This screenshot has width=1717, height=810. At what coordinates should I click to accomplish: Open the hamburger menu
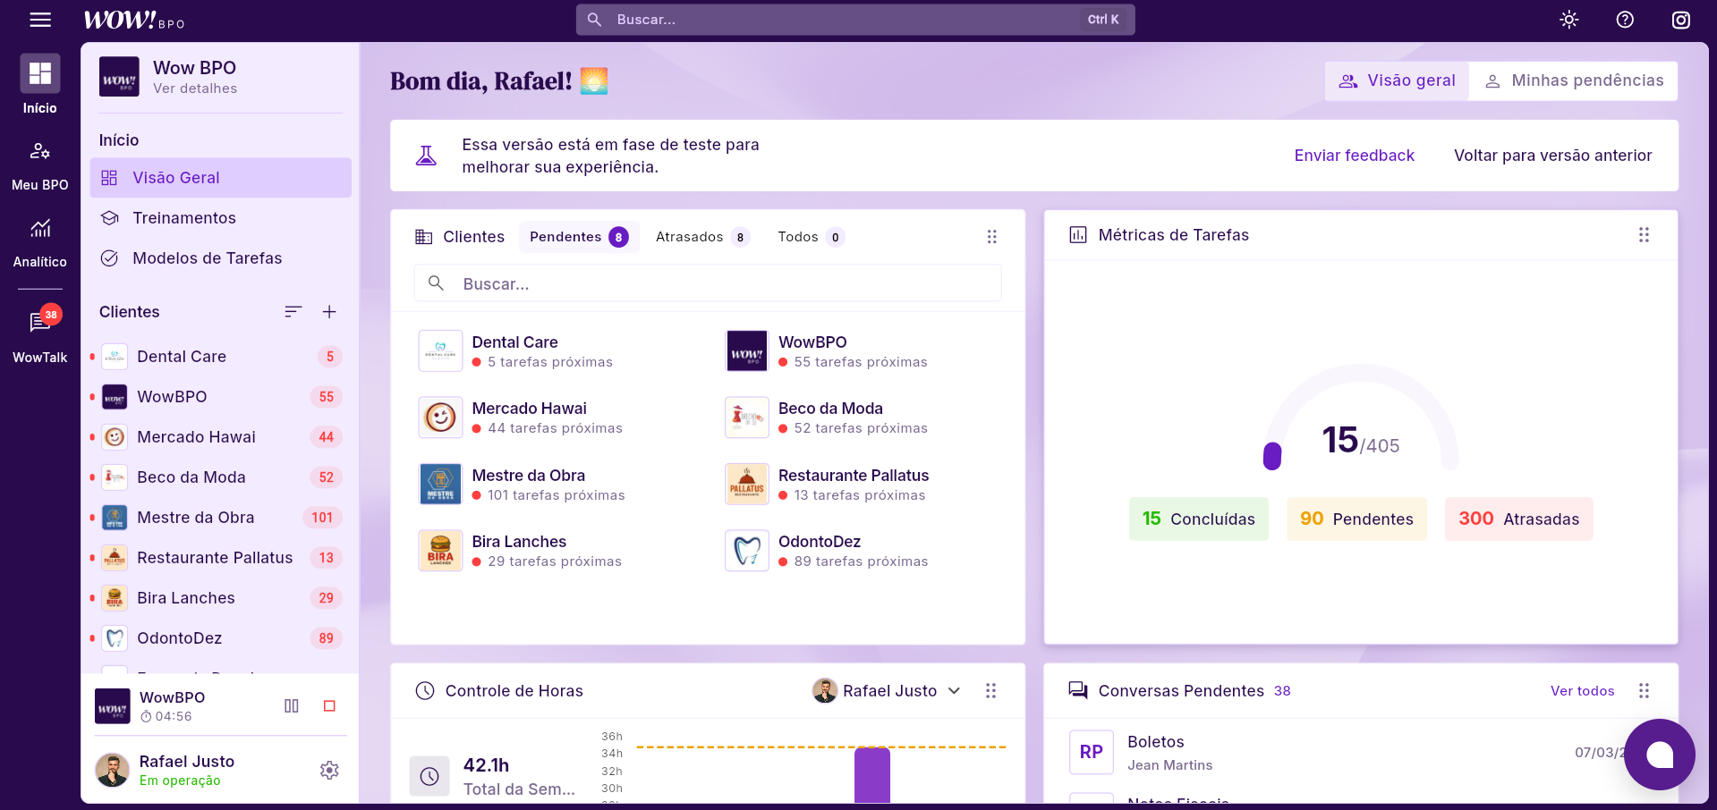click(40, 20)
